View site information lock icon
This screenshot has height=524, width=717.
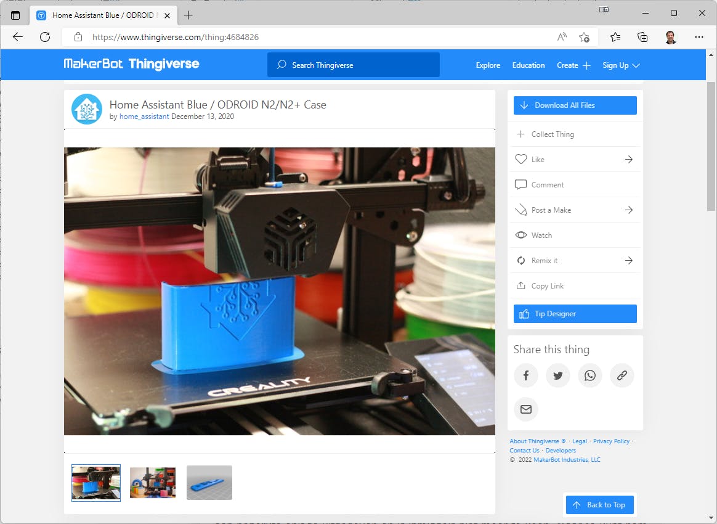[x=78, y=37]
